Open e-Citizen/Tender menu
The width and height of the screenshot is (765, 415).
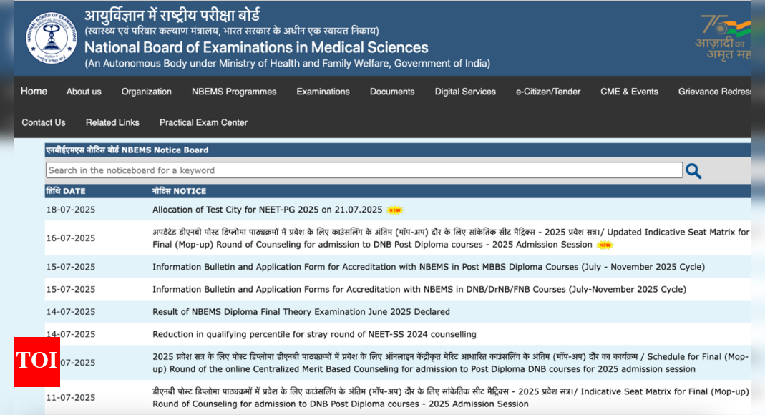point(548,92)
